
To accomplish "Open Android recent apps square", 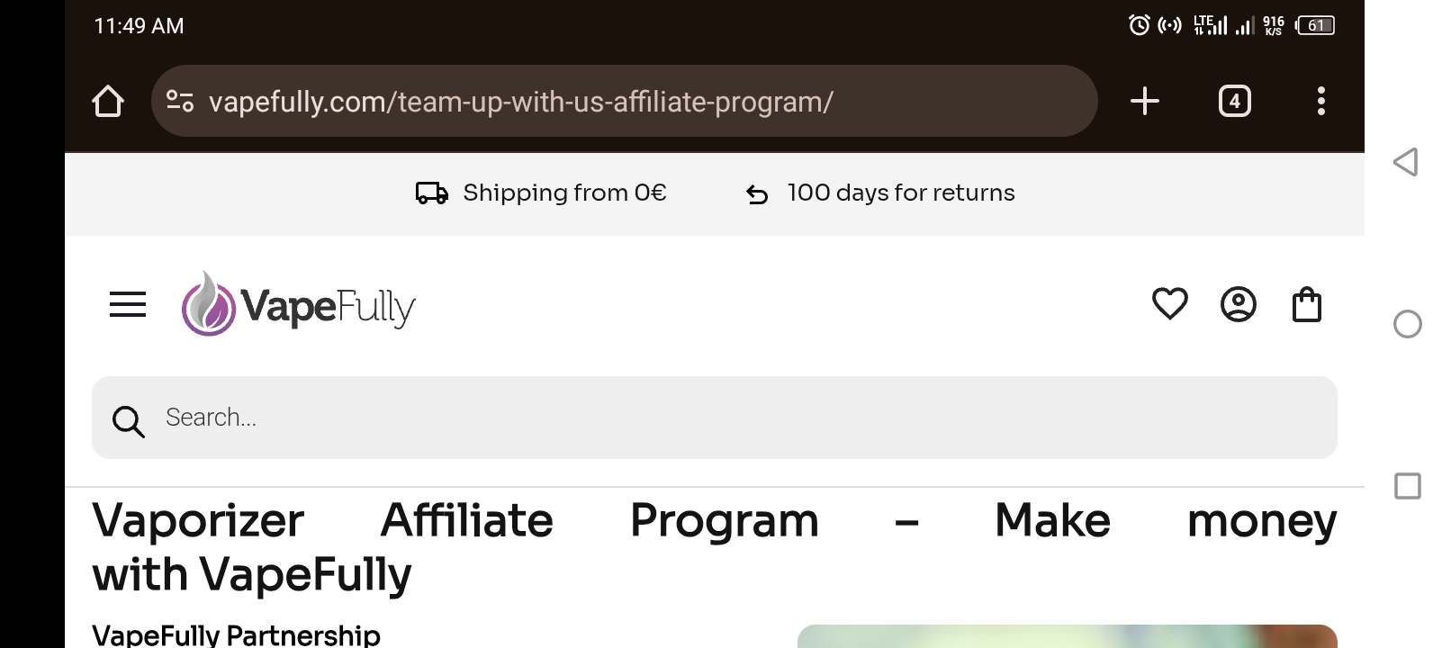I will click(1407, 486).
